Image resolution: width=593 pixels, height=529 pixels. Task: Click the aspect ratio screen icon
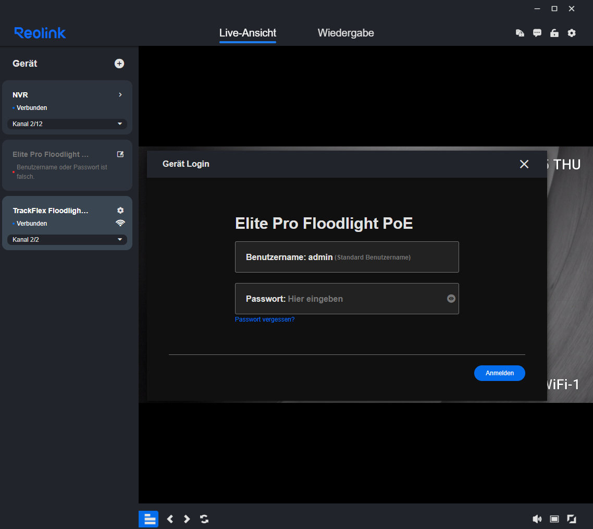tap(554, 519)
